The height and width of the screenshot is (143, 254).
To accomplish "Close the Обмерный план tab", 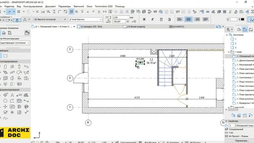I will (74, 27).
